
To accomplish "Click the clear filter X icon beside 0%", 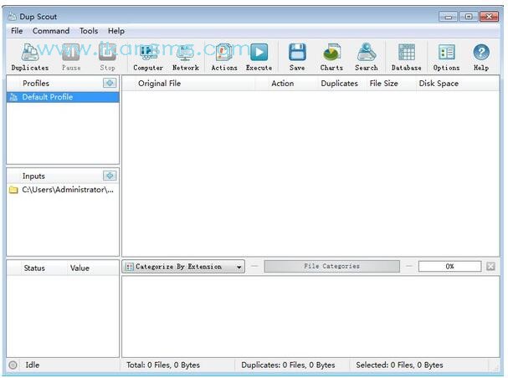I will pos(490,266).
